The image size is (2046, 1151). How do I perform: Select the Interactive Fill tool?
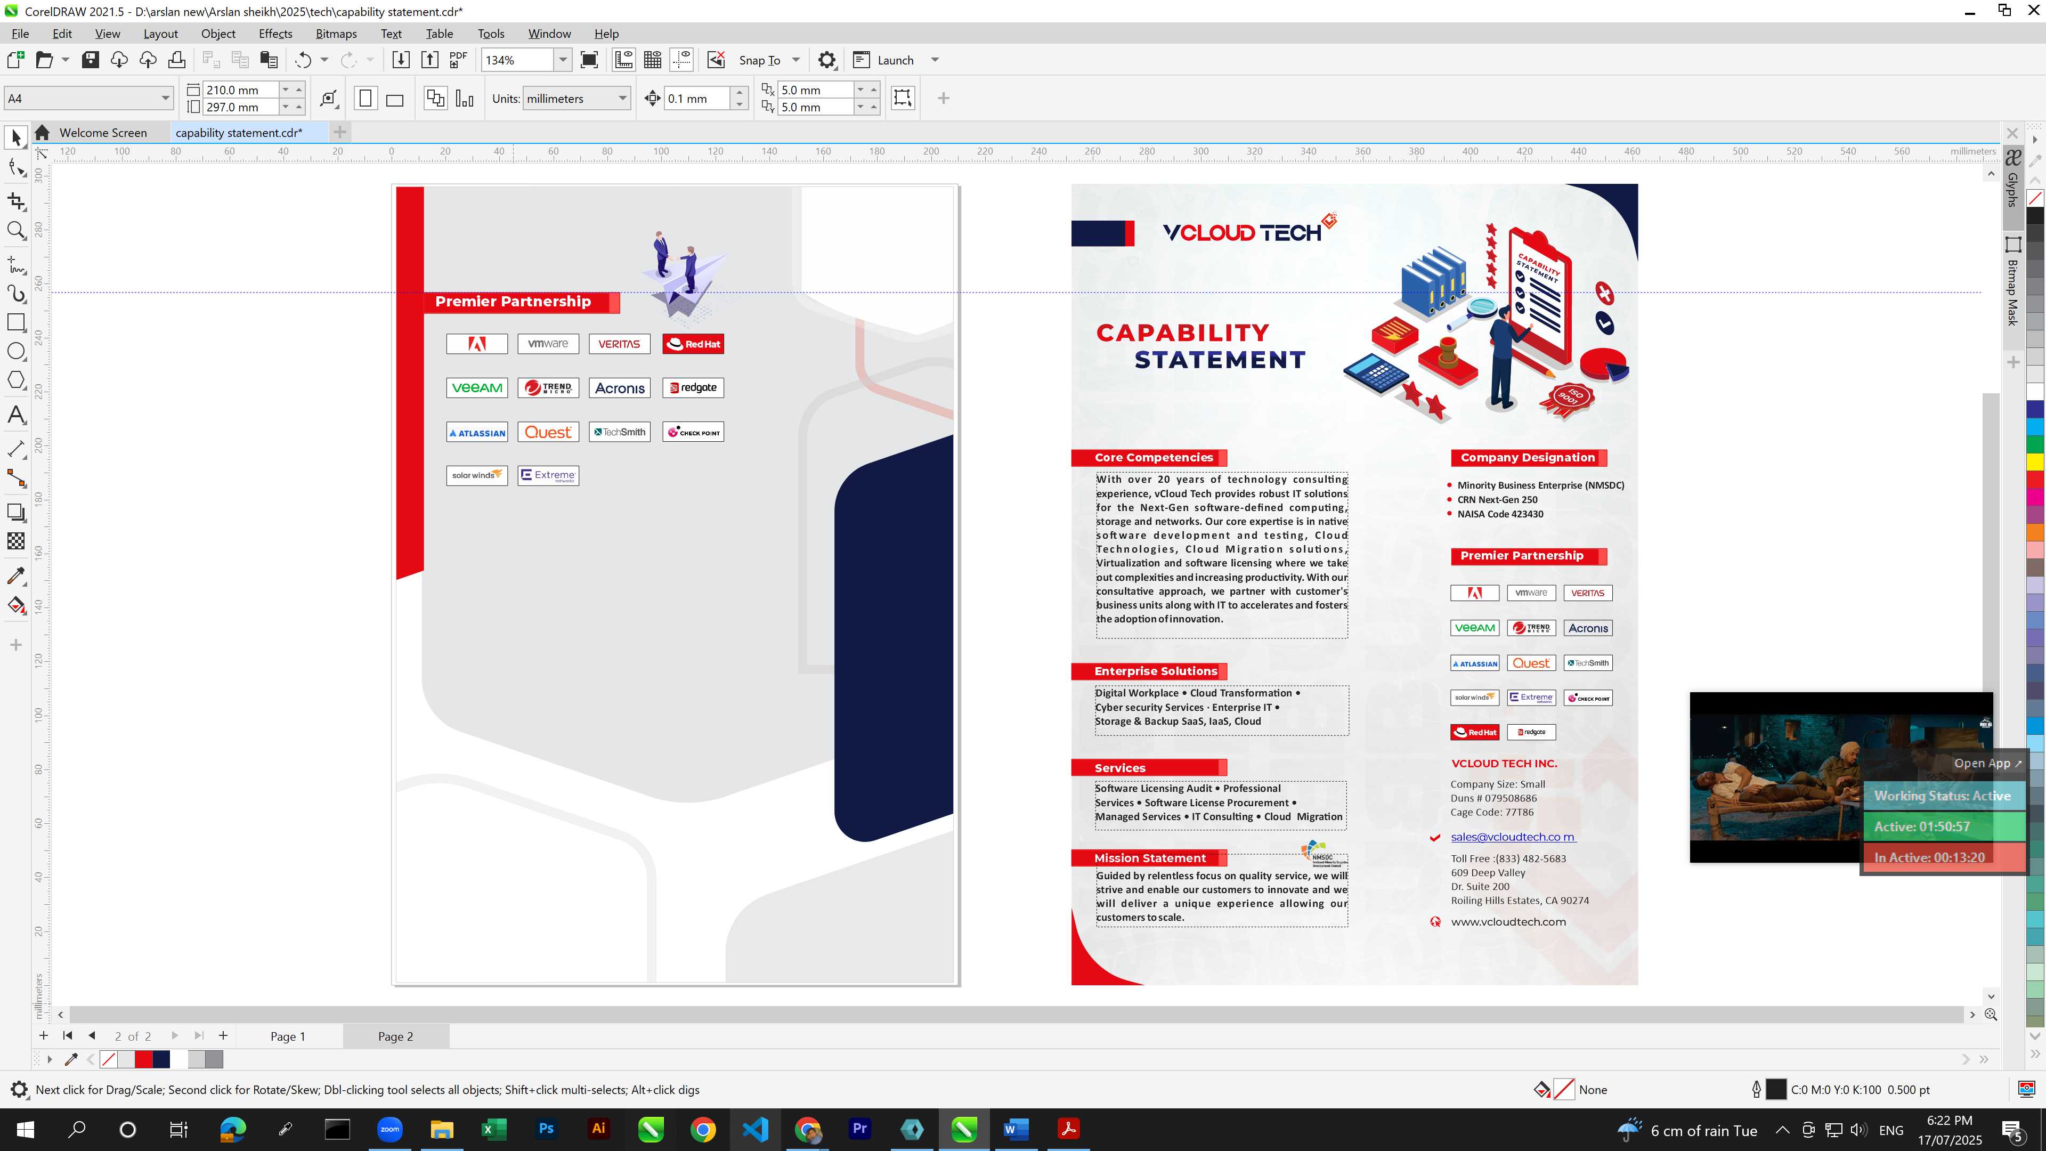16,604
